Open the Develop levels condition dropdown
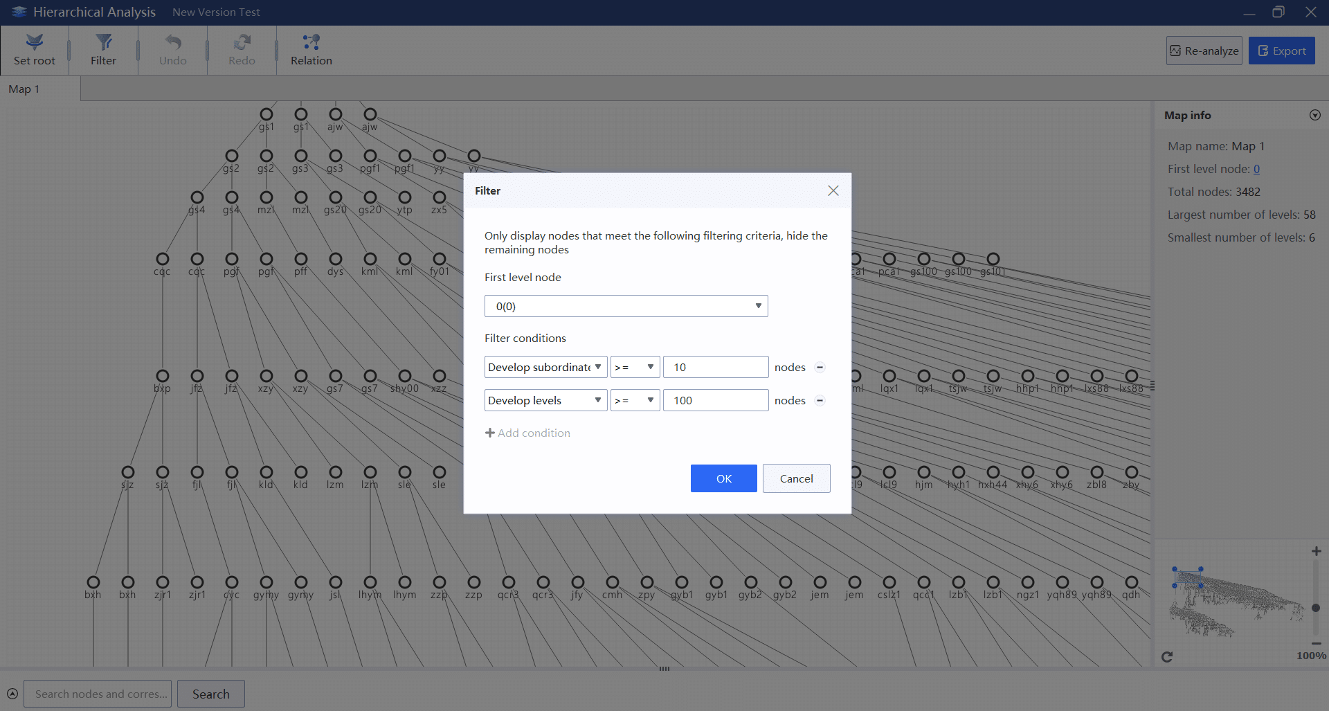The height and width of the screenshot is (711, 1329). tap(545, 400)
